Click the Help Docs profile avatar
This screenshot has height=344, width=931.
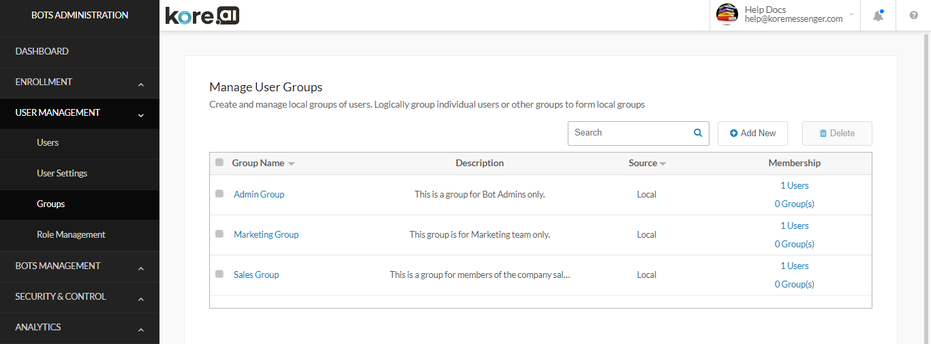(727, 14)
